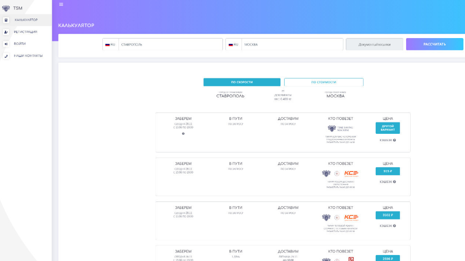Click the TSM crest logo at top left
The width and height of the screenshot is (465, 261).
pos(6,8)
